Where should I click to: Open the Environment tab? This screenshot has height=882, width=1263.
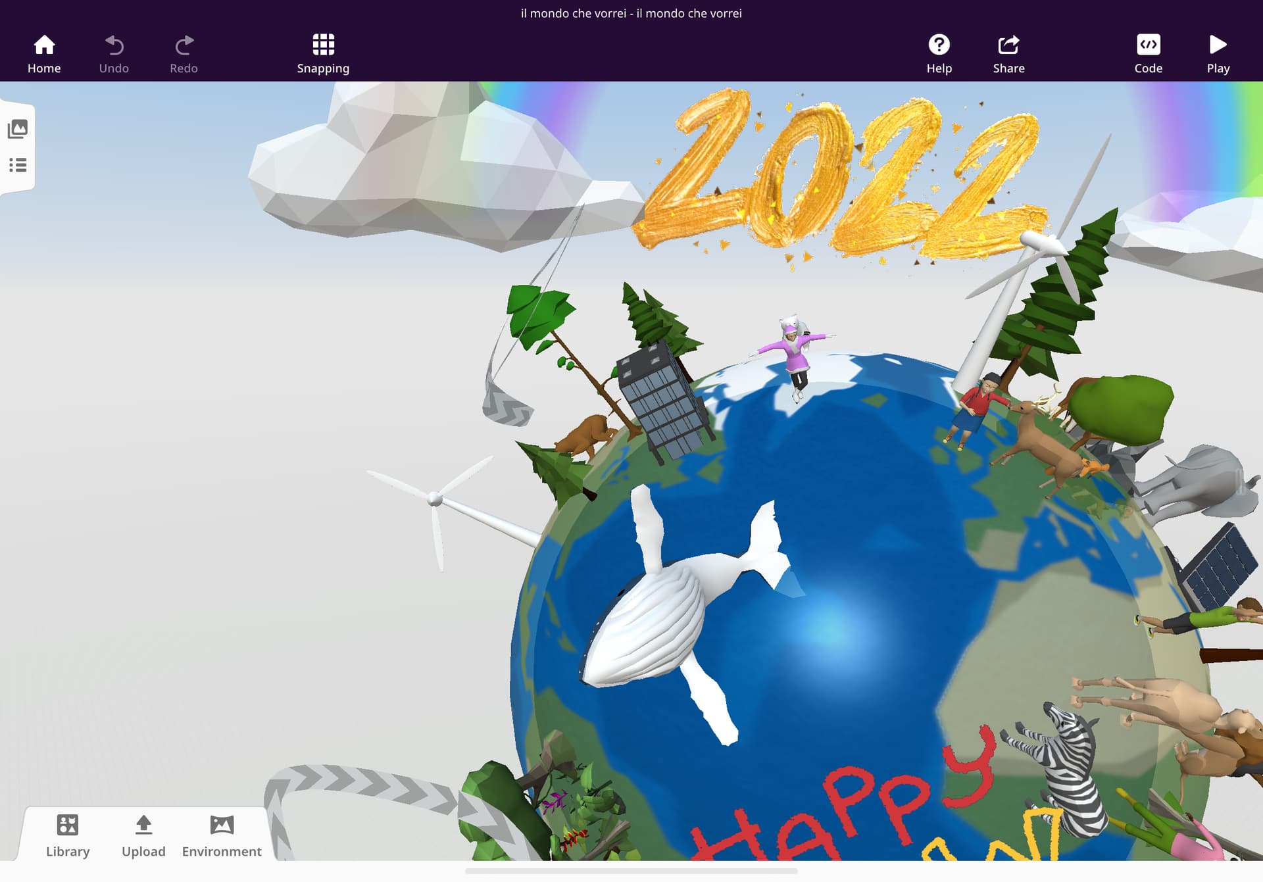(x=222, y=835)
